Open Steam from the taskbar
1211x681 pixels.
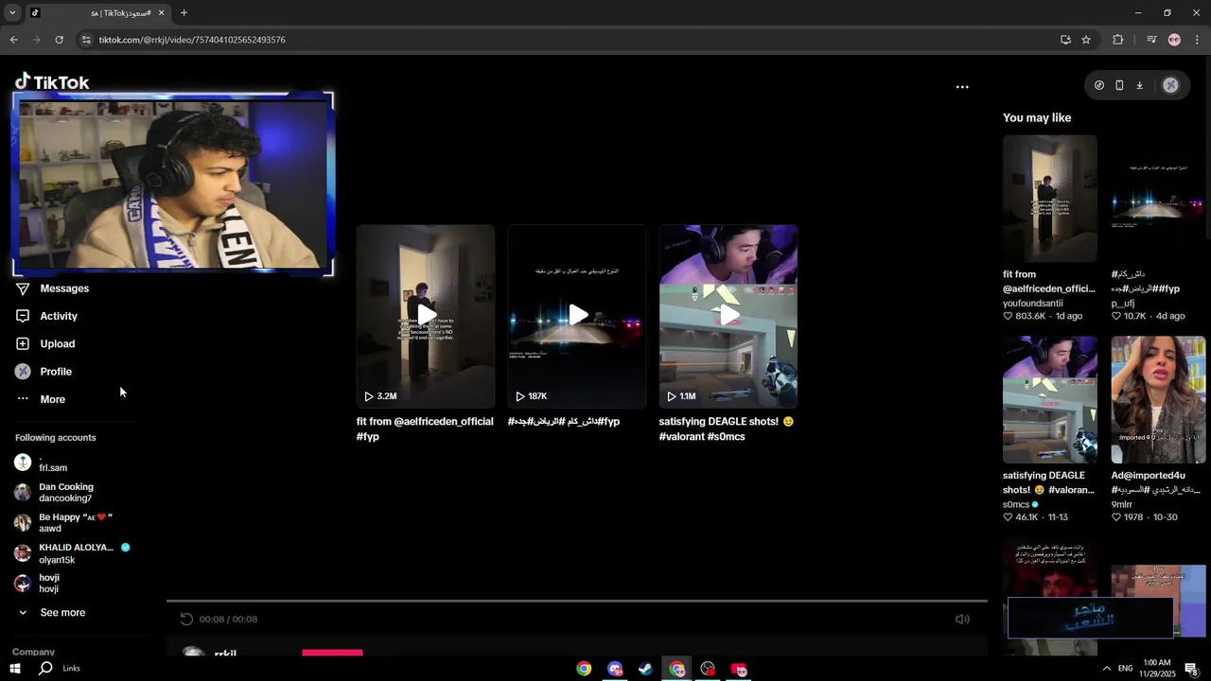tap(645, 669)
